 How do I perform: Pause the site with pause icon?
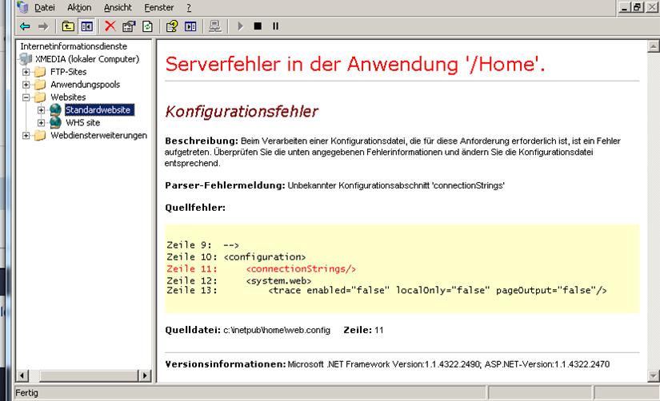[x=276, y=26]
